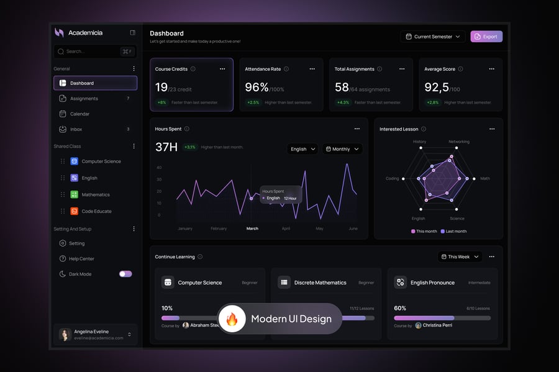Image resolution: width=559 pixels, height=372 pixels.
Task: Collapse sidebar using the panel icon
Action: [132, 32]
